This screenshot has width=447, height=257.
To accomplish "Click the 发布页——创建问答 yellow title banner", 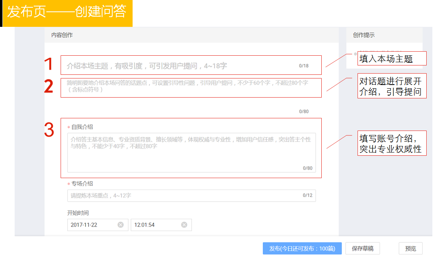I will pos(68,13).
